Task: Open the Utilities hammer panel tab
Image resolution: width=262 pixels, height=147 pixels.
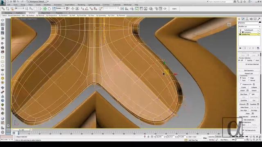Action: (259, 19)
